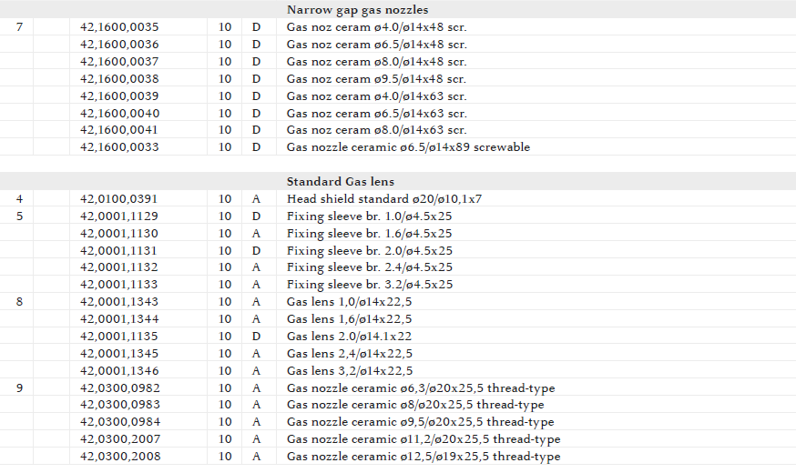The width and height of the screenshot is (796, 473).
Task: Click Fixing sleeve br. 1.0/ø4.5x25 row
Action: [369, 216]
